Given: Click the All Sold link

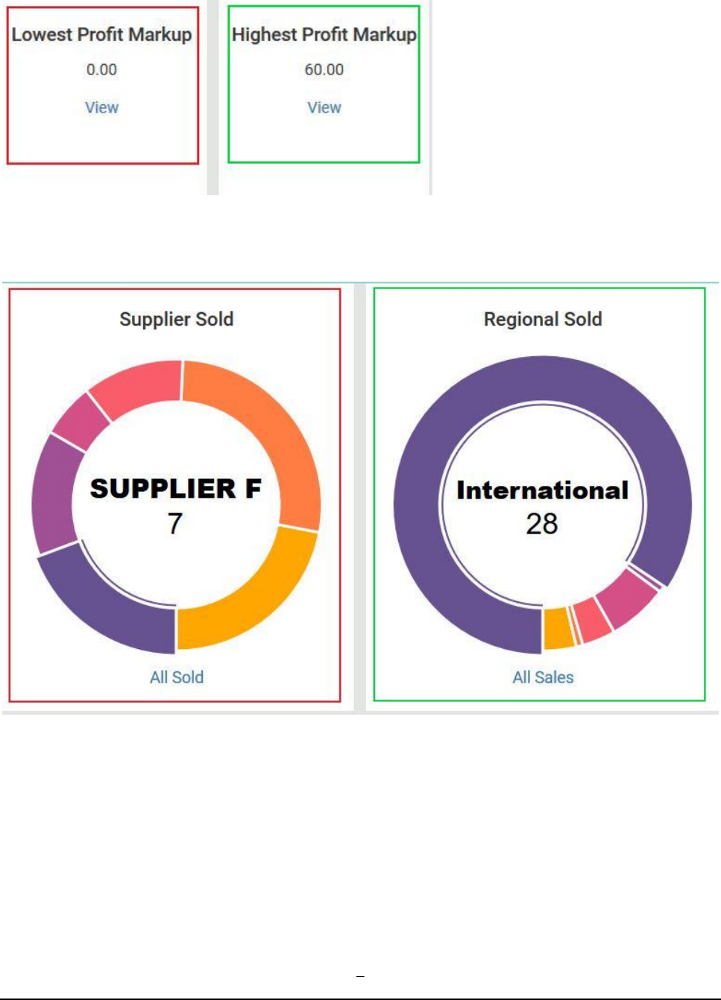Looking at the screenshot, I should tap(177, 677).
